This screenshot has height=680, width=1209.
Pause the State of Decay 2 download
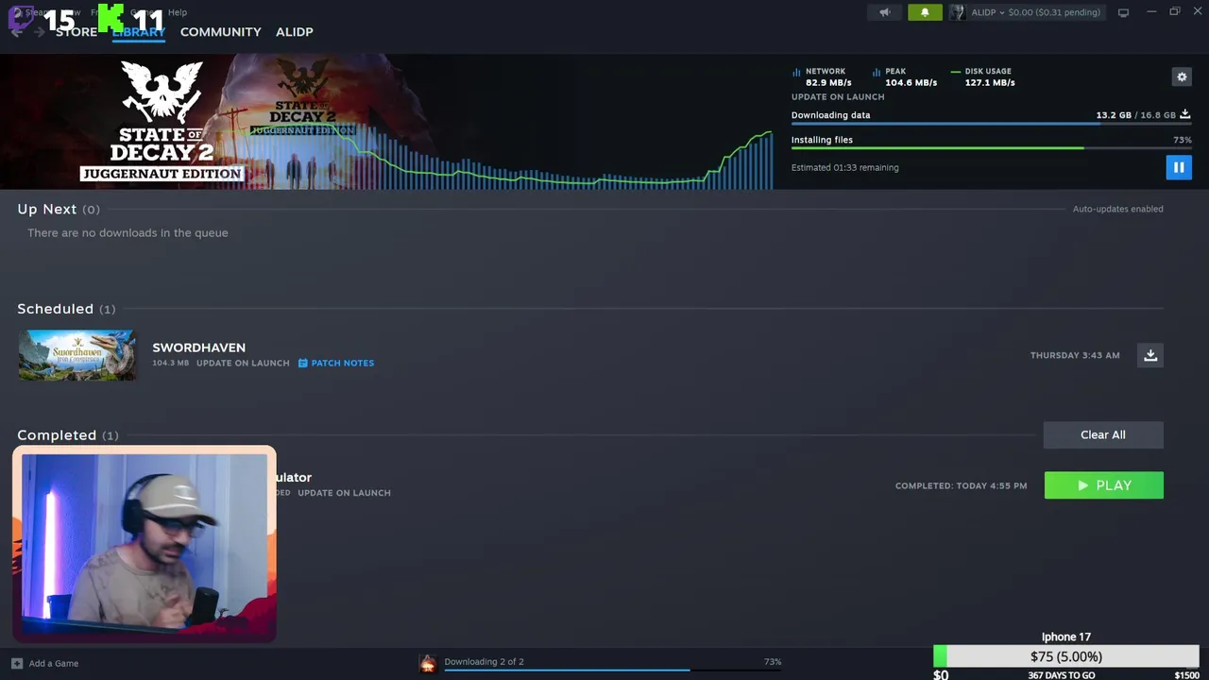[x=1178, y=167]
